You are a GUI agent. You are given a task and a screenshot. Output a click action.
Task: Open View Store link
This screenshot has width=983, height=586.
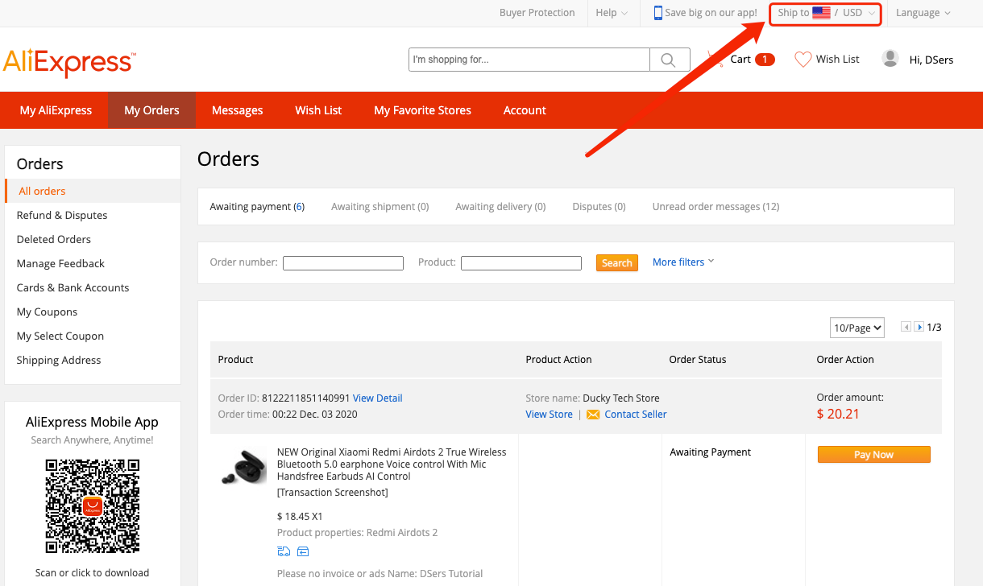pyautogui.click(x=549, y=415)
